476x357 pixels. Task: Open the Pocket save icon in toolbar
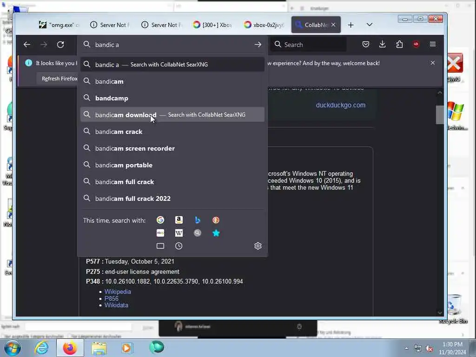point(366,44)
